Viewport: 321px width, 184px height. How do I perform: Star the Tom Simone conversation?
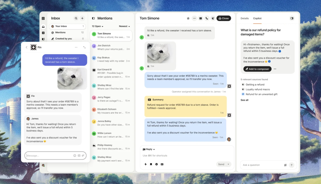(x=188, y=18)
